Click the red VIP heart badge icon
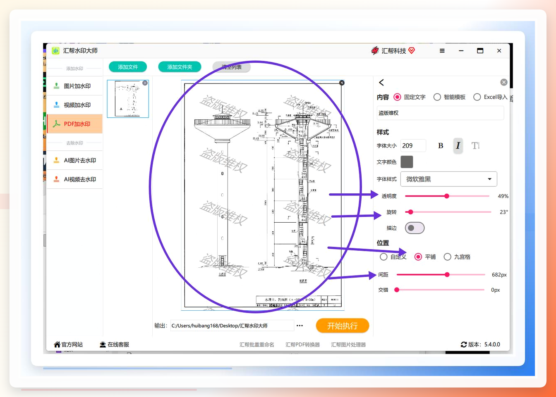Viewport: 556px width, 397px height. point(412,50)
